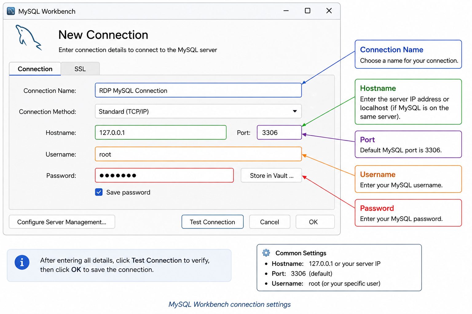This screenshot has width=472, height=314.
Task: Click "root (or your specific user)" text
Action: pyautogui.click(x=344, y=284)
